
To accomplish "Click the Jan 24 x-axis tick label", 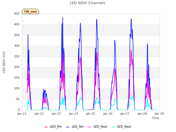I will 73,114.
